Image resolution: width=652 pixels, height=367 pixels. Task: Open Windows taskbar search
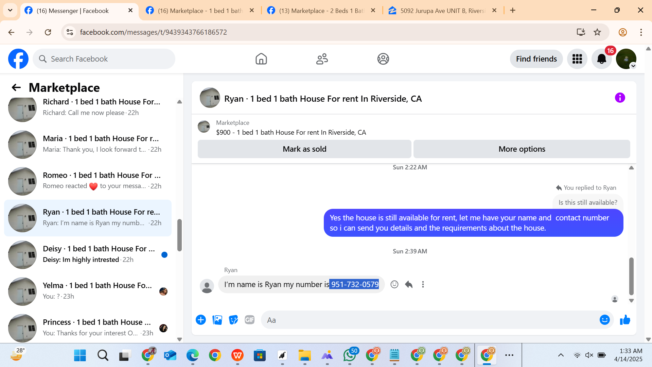point(102,355)
